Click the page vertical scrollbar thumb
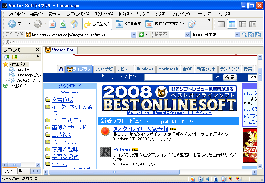 click(260, 74)
